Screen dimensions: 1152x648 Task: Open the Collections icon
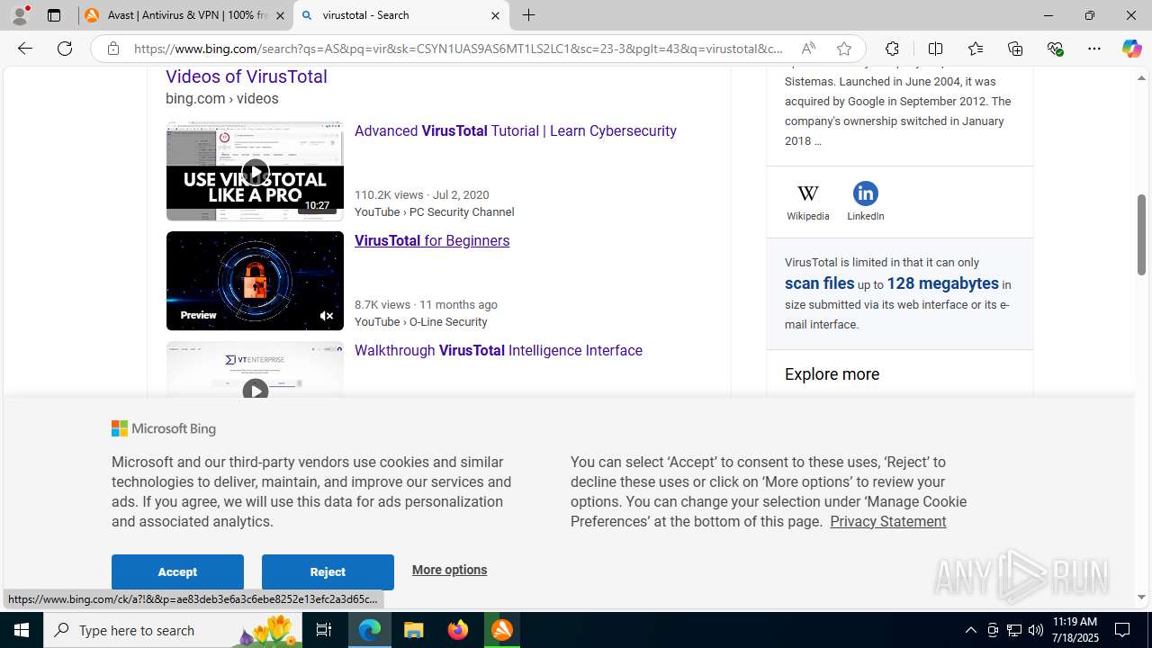[1015, 49]
